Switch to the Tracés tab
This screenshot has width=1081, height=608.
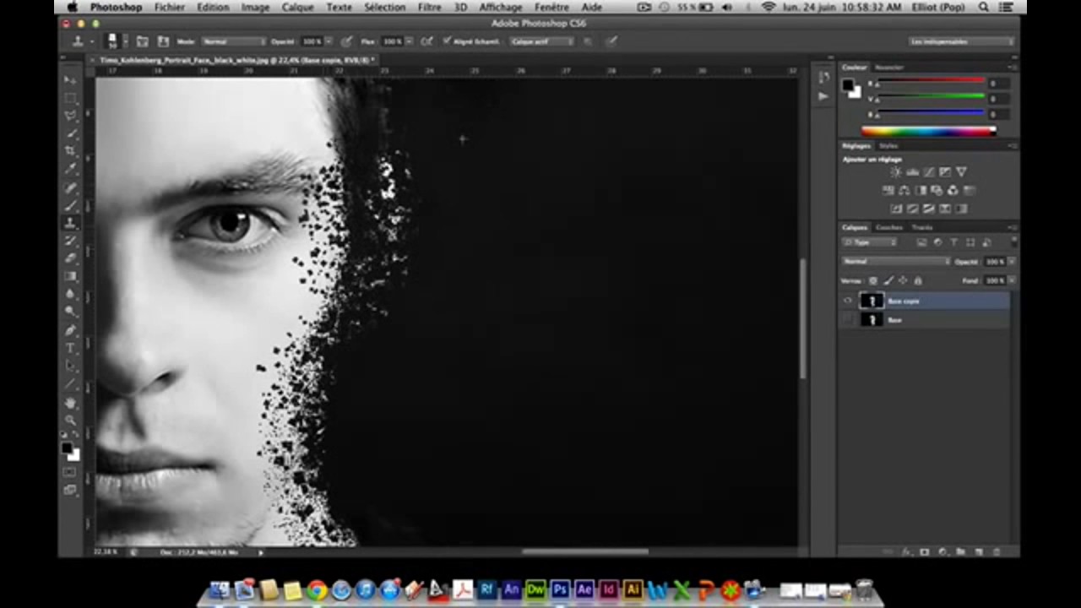click(922, 227)
